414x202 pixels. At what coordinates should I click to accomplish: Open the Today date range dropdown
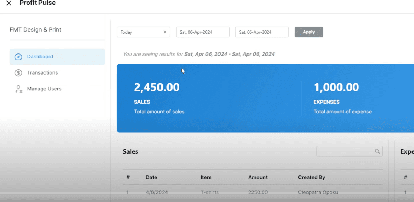(x=140, y=32)
